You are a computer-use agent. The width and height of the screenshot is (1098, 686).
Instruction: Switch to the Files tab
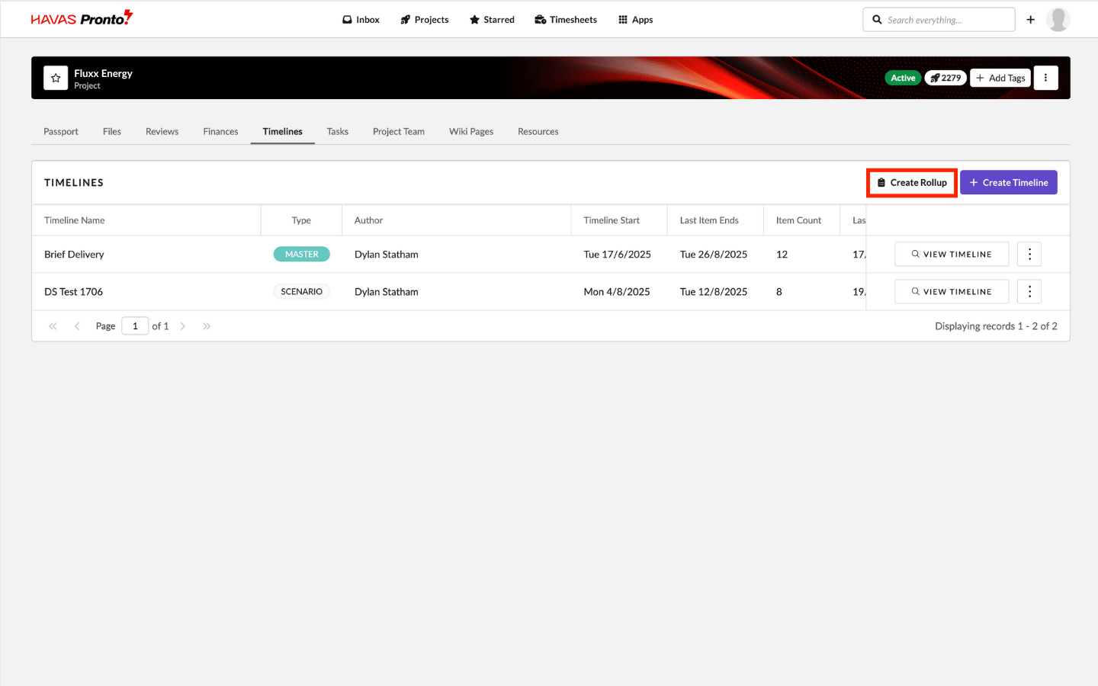(x=112, y=131)
